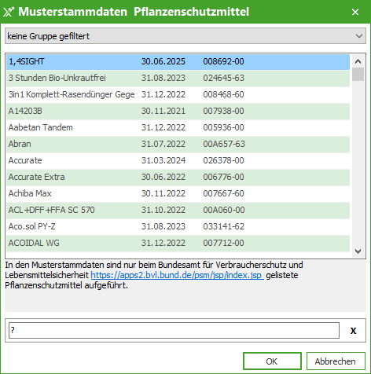Click the list scrollbar thumb

[358, 74]
